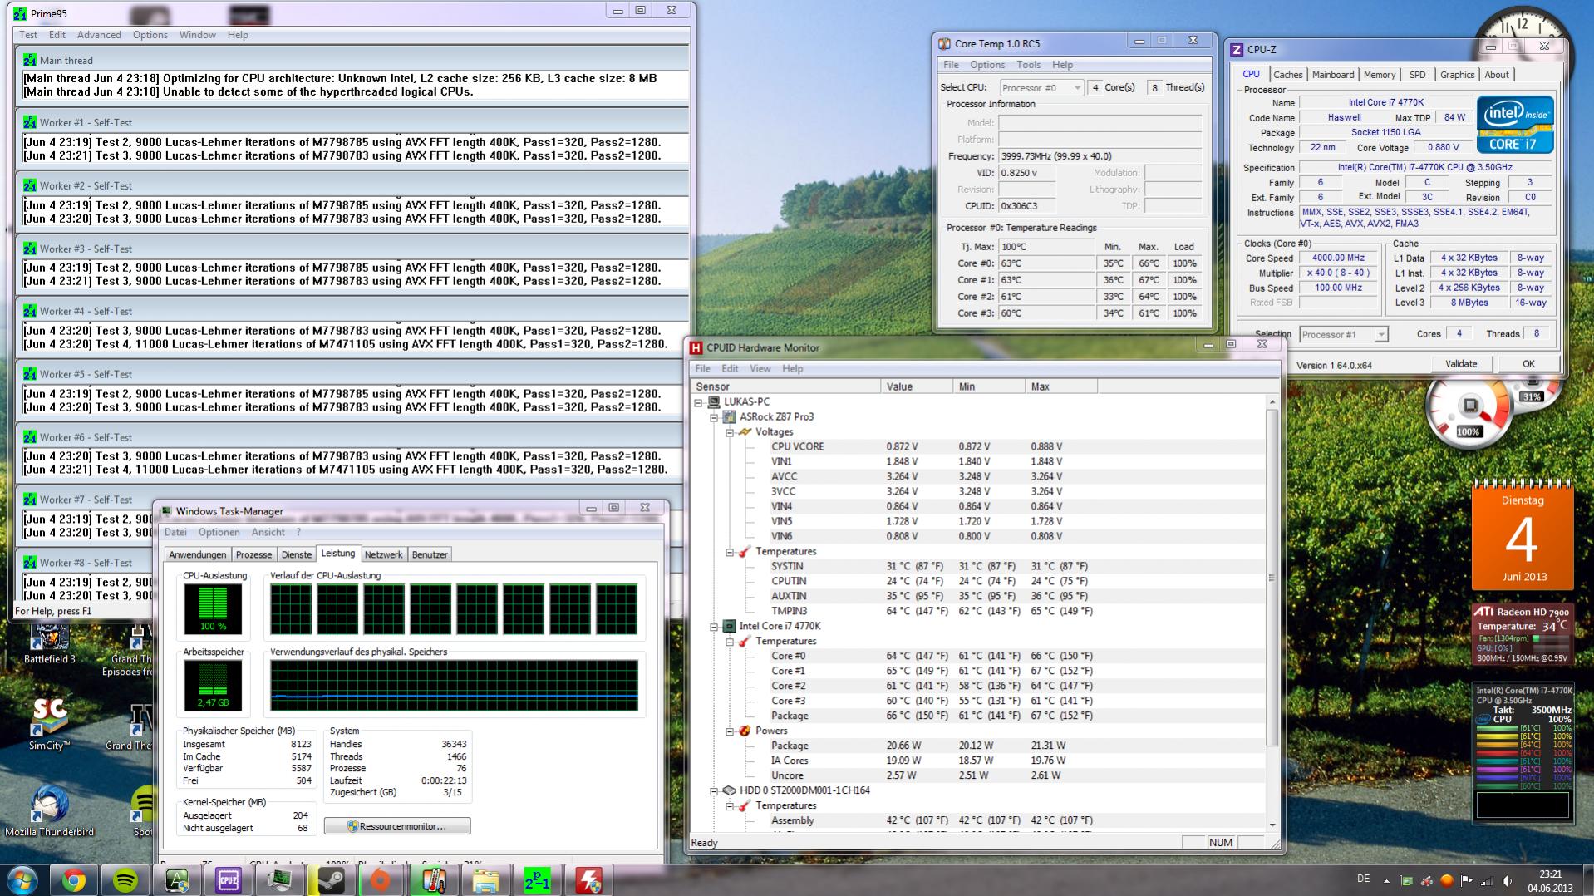The width and height of the screenshot is (1594, 896).
Task: Switch to the Caches tab in CPU-Z
Action: [1287, 75]
